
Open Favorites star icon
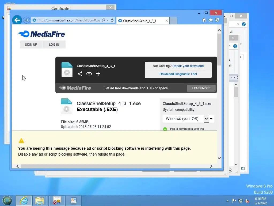click(x=211, y=20)
